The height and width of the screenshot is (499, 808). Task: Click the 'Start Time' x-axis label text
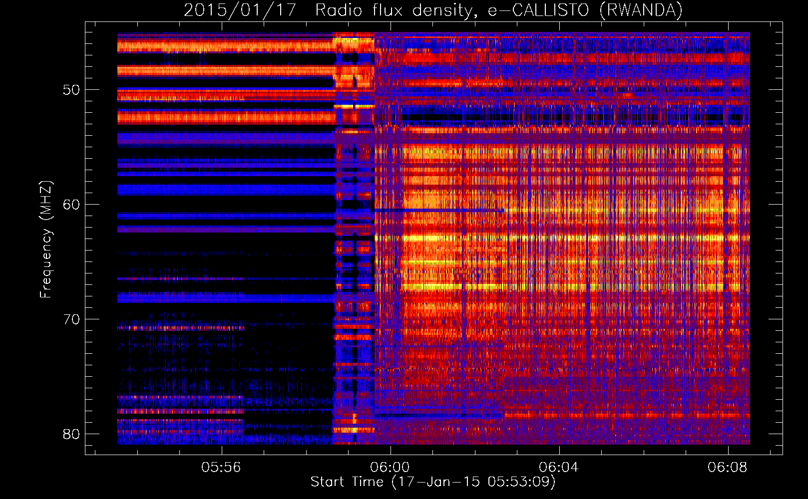coord(347,482)
